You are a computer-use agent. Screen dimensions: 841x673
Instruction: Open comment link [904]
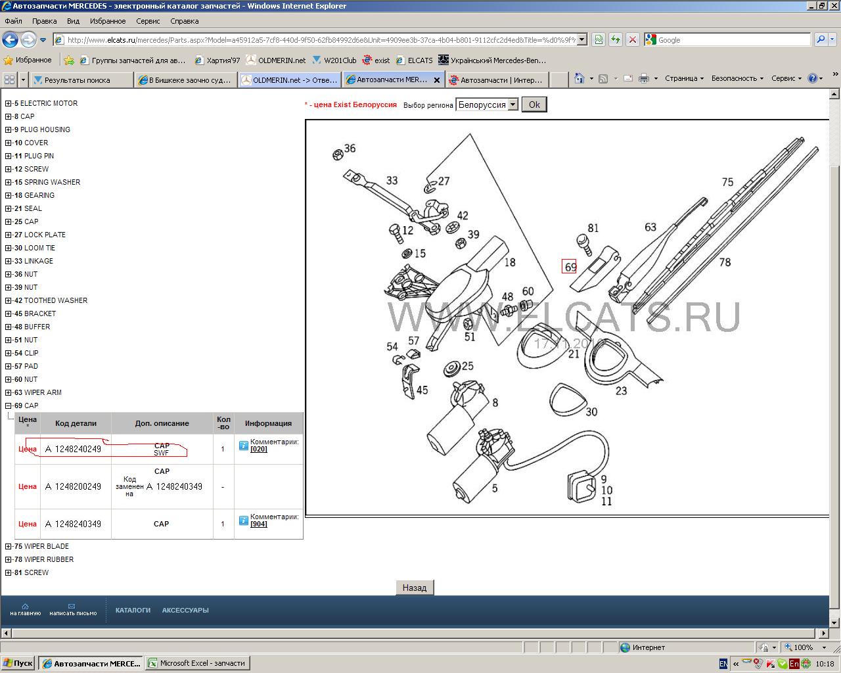click(259, 524)
